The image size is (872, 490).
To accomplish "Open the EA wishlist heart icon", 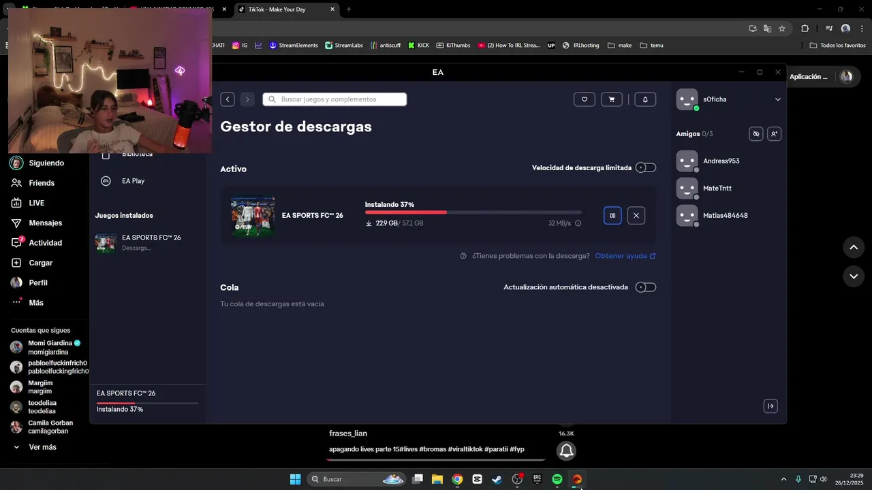I will tap(585, 99).
